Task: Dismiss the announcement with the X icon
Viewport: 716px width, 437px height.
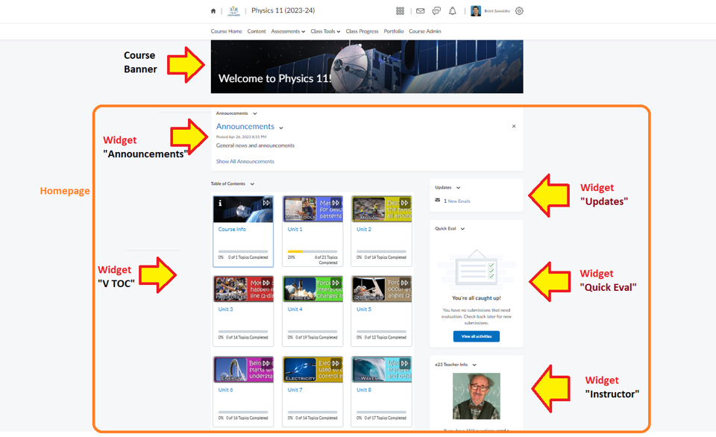Action: [514, 127]
